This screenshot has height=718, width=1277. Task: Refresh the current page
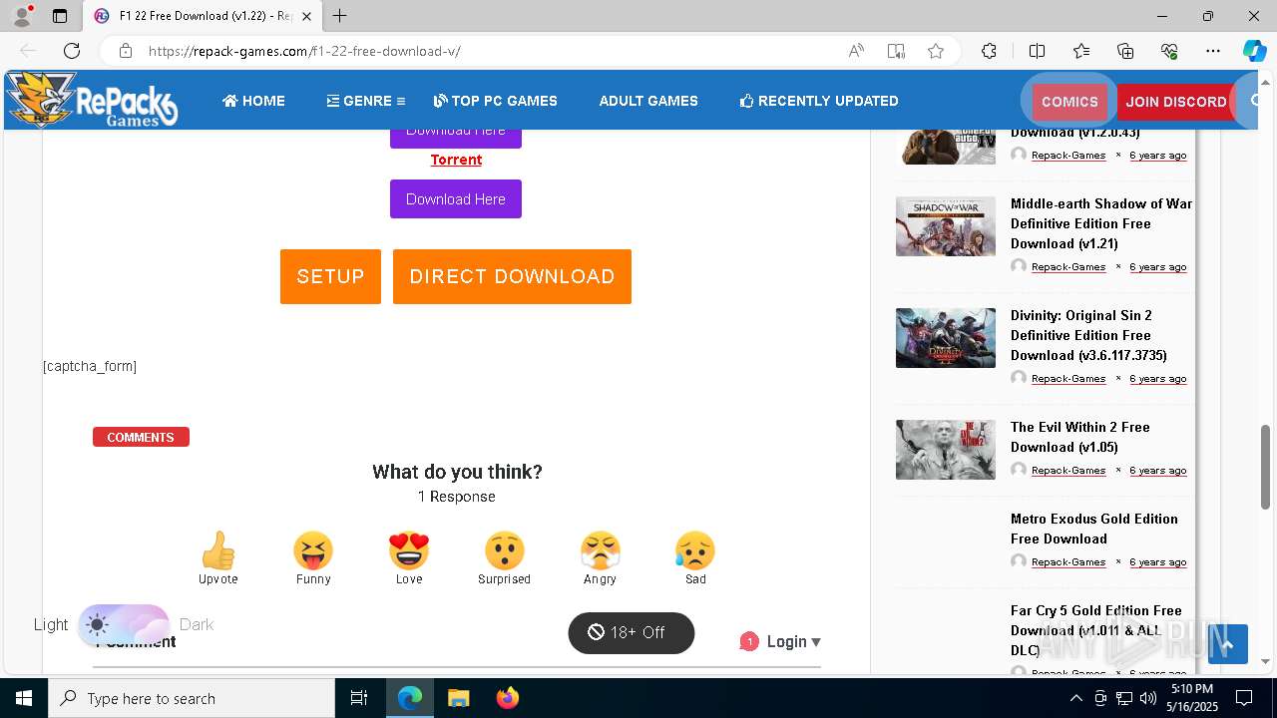pyautogui.click(x=72, y=51)
